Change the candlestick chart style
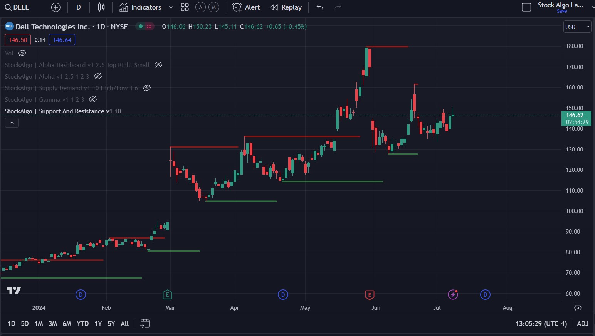 pyautogui.click(x=101, y=7)
